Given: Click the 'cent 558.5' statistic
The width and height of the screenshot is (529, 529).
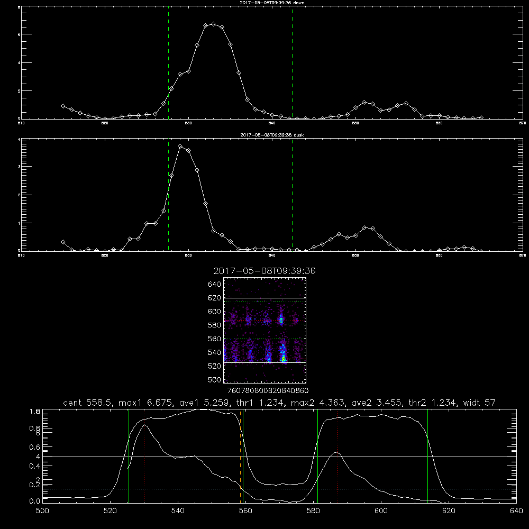Looking at the screenshot, I should tap(87, 403).
